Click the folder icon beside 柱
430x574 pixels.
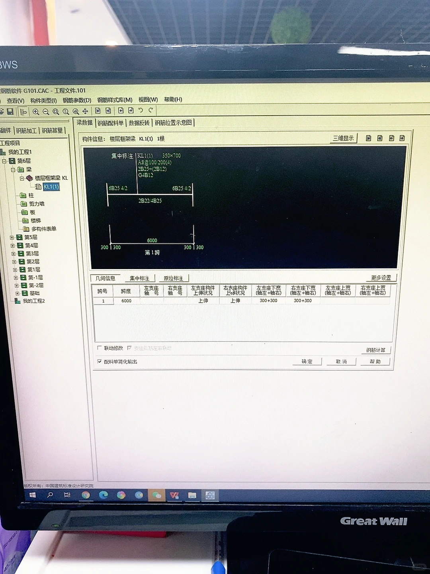click(23, 195)
